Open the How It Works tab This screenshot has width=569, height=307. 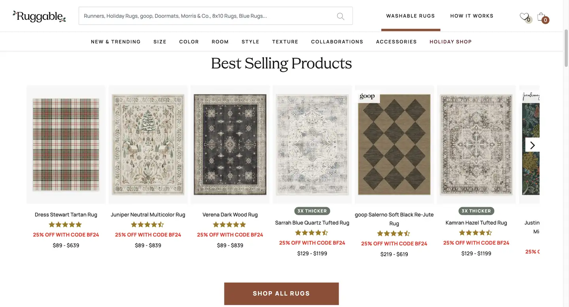(472, 16)
